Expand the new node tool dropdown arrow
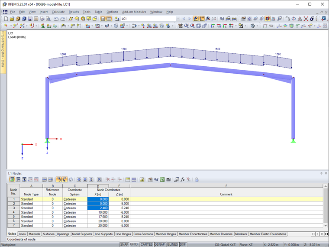Viewport: 329px width, 247px height. click(x=11, y=26)
